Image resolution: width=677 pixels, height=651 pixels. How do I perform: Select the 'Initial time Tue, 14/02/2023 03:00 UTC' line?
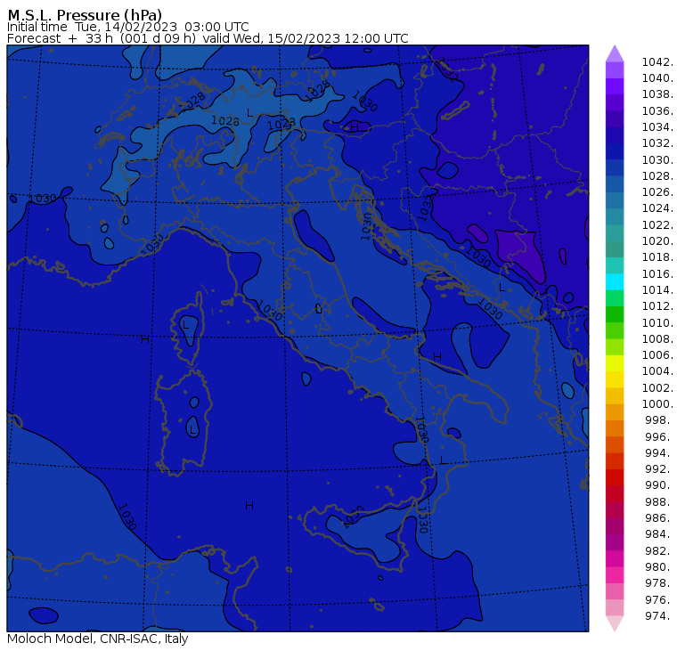pos(127,27)
